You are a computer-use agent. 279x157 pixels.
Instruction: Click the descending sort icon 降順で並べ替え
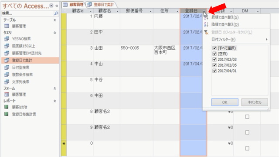206,24
